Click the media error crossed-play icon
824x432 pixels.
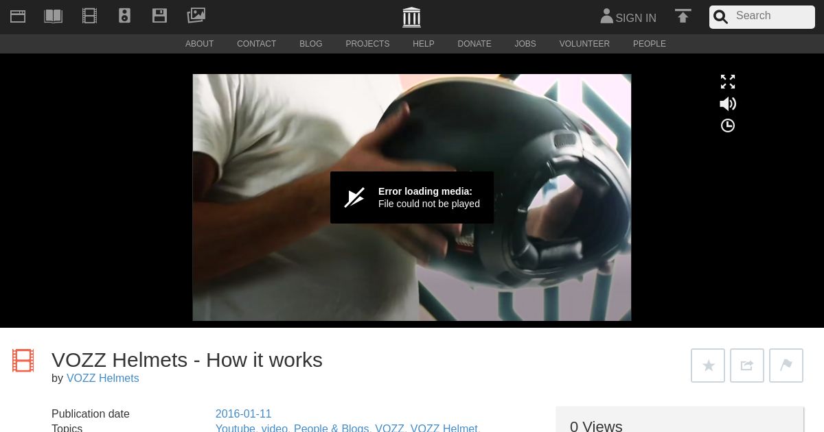coord(354,197)
